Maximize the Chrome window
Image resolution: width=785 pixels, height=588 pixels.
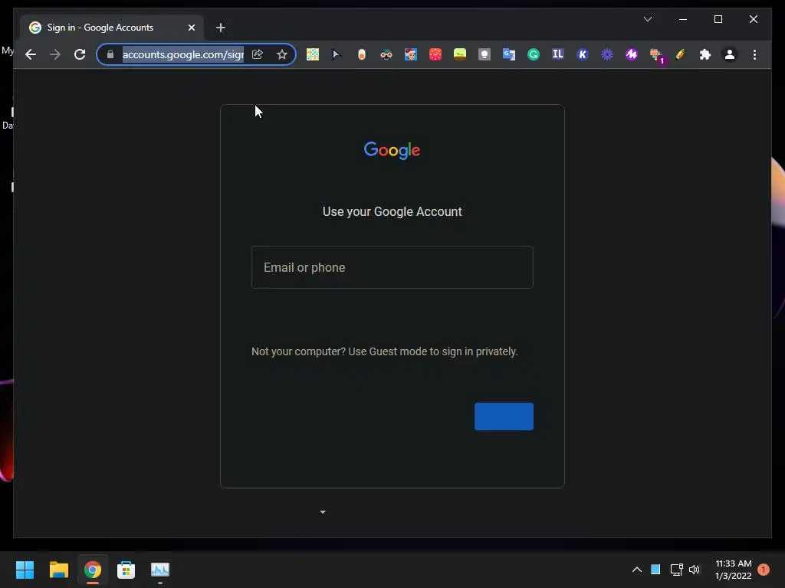pyautogui.click(x=718, y=19)
